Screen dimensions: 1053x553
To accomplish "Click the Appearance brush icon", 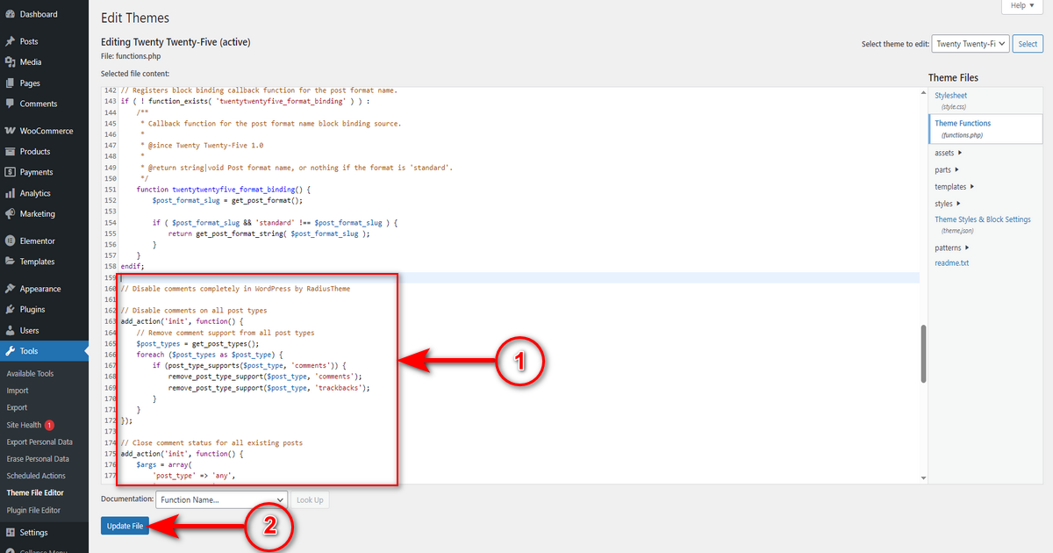I will click(10, 289).
